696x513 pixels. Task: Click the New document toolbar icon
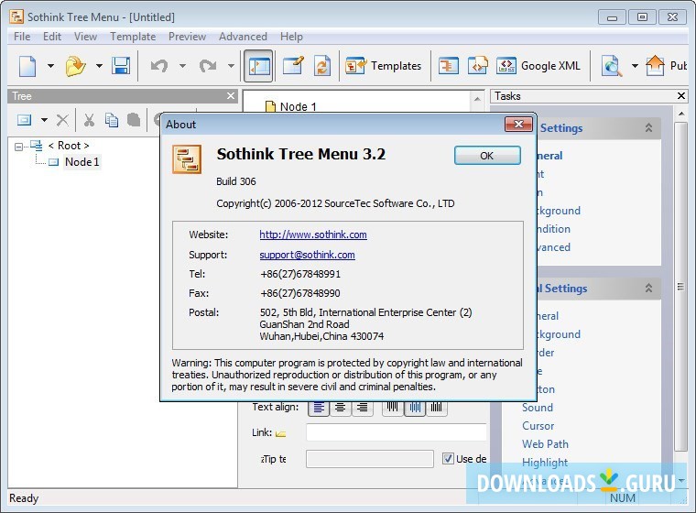[28, 66]
